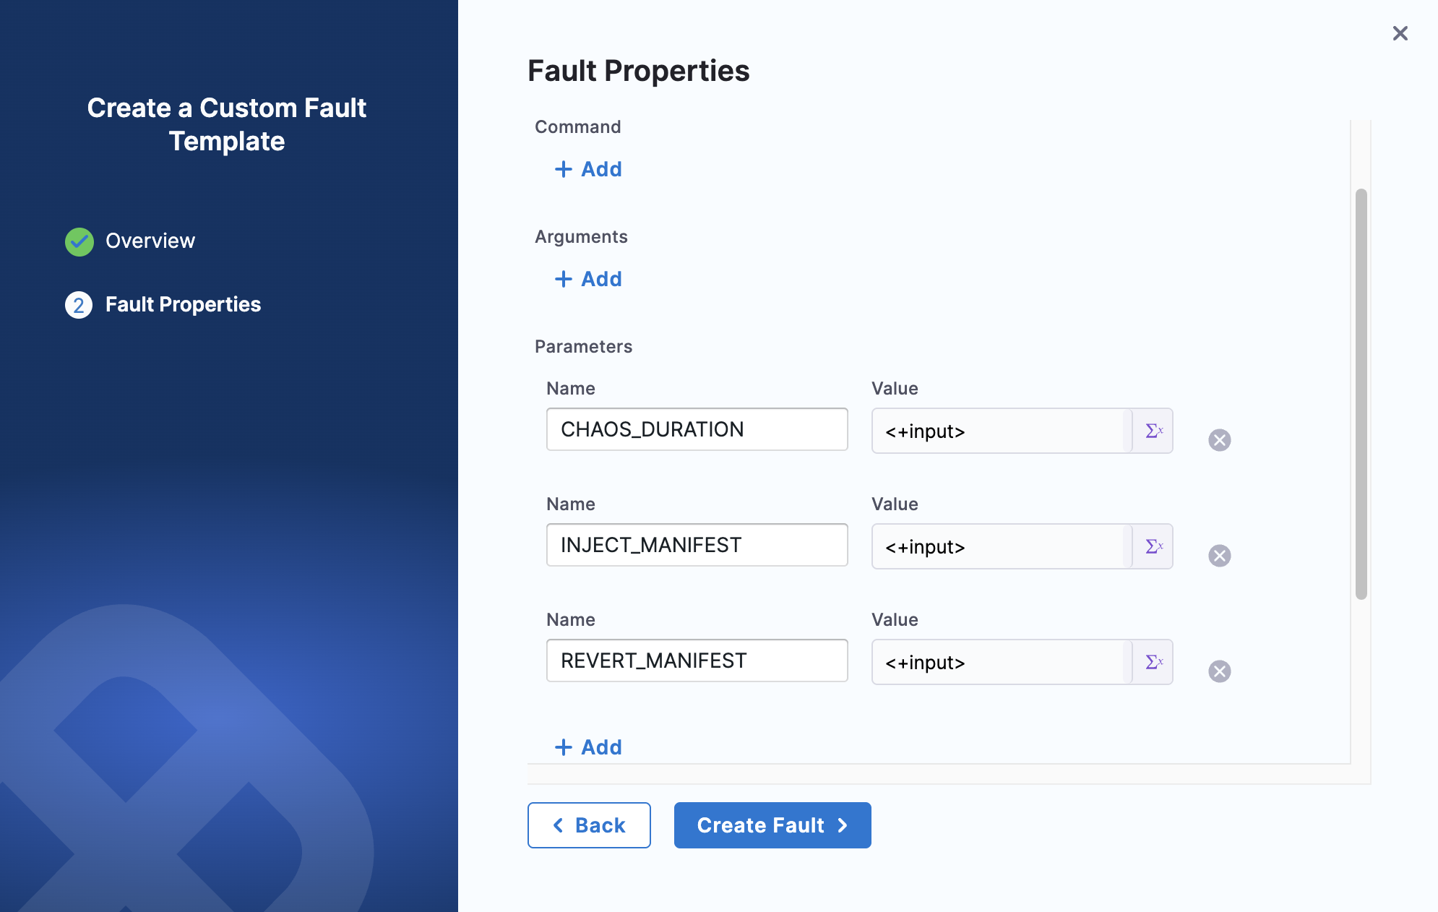Select the Fault Properties step

point(184,304)
